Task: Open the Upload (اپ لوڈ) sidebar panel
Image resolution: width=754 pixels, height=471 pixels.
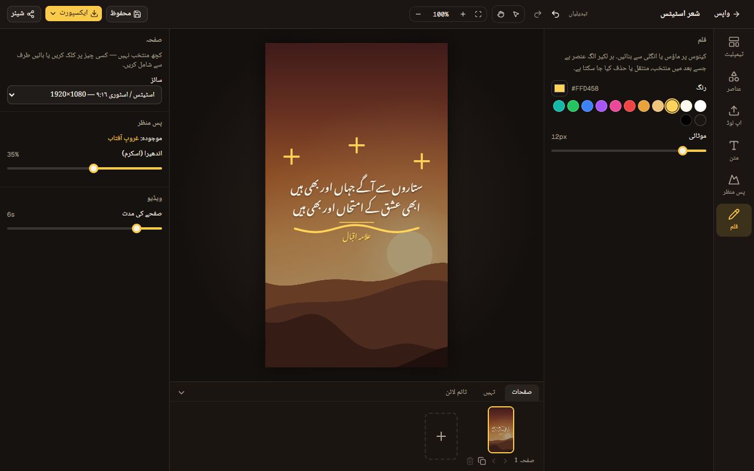Action: (734, 115)
